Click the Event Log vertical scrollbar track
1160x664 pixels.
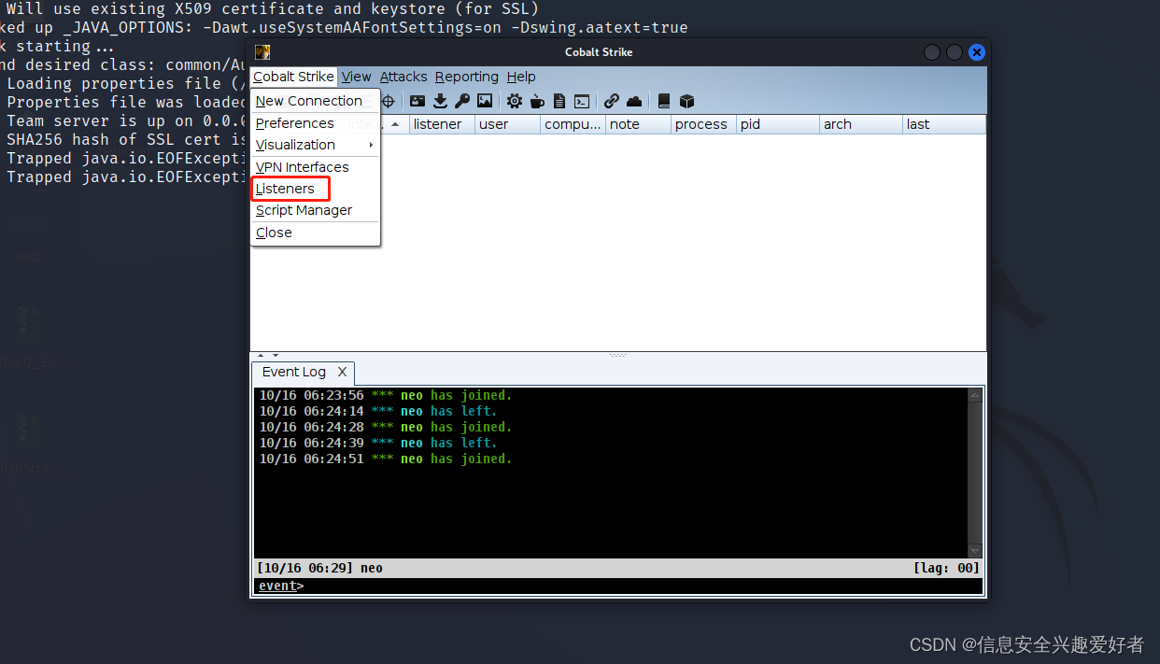pos(975,473)
